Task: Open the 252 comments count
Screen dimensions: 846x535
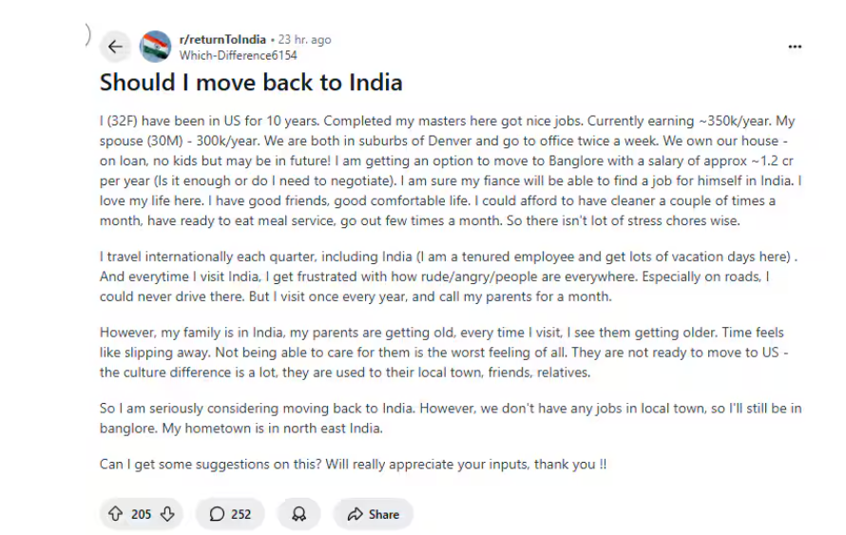Action: pyautogui.click(x=241, y=514)
